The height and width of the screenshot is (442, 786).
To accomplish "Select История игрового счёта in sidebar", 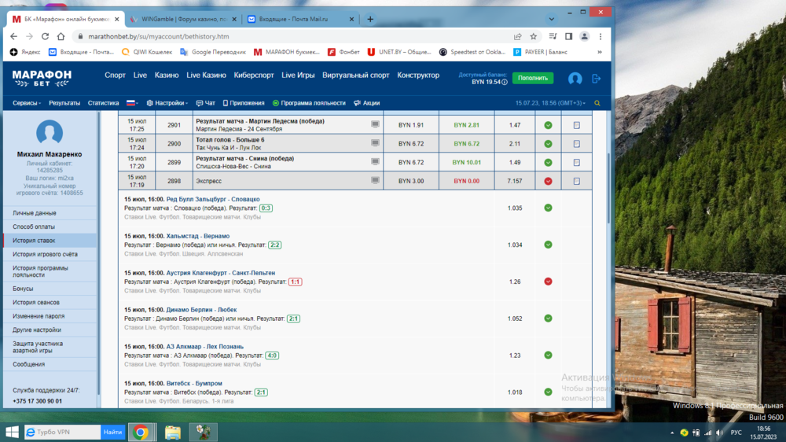I will click(45, 254).
